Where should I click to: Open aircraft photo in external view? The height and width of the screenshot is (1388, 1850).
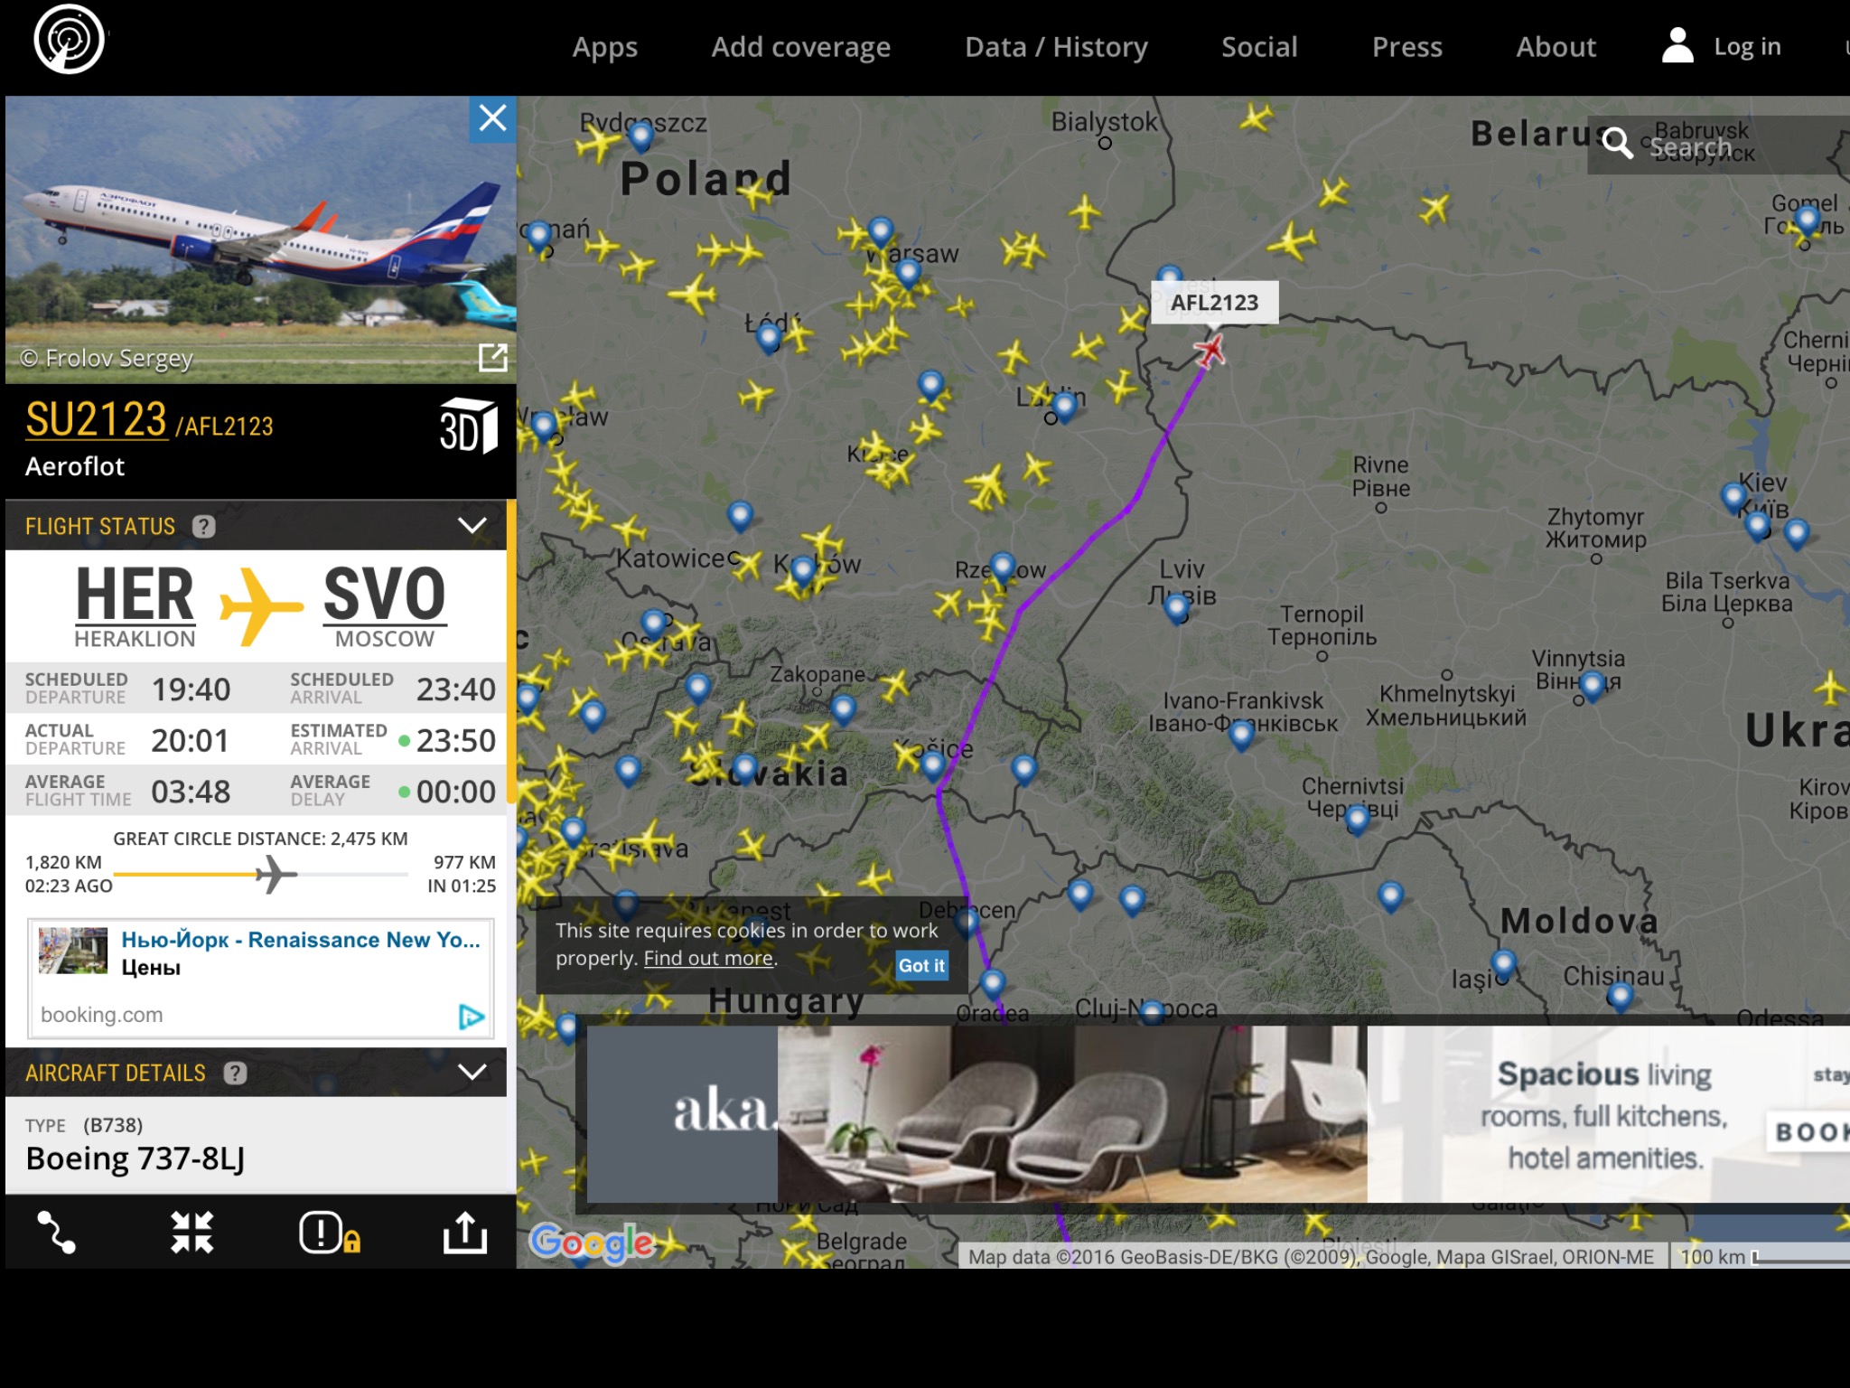coord(492,358)
